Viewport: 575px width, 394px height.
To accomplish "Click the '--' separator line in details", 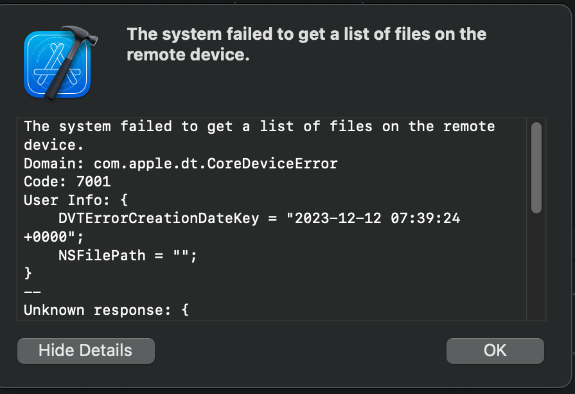I will (32, 292).
